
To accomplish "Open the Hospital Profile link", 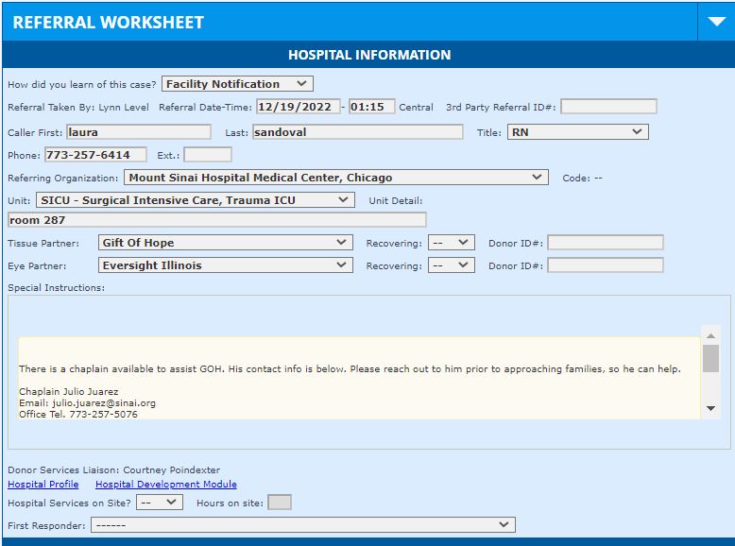I will tap(43, 485).
